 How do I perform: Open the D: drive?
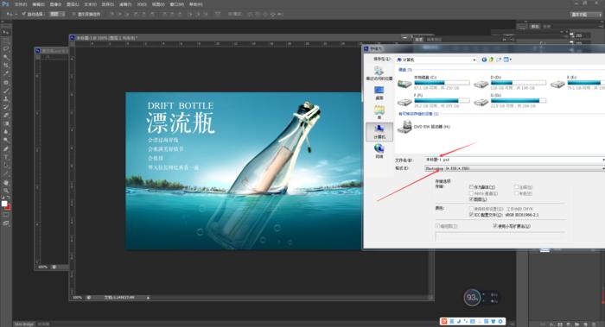pyautogui.click(x=510, y=83)
